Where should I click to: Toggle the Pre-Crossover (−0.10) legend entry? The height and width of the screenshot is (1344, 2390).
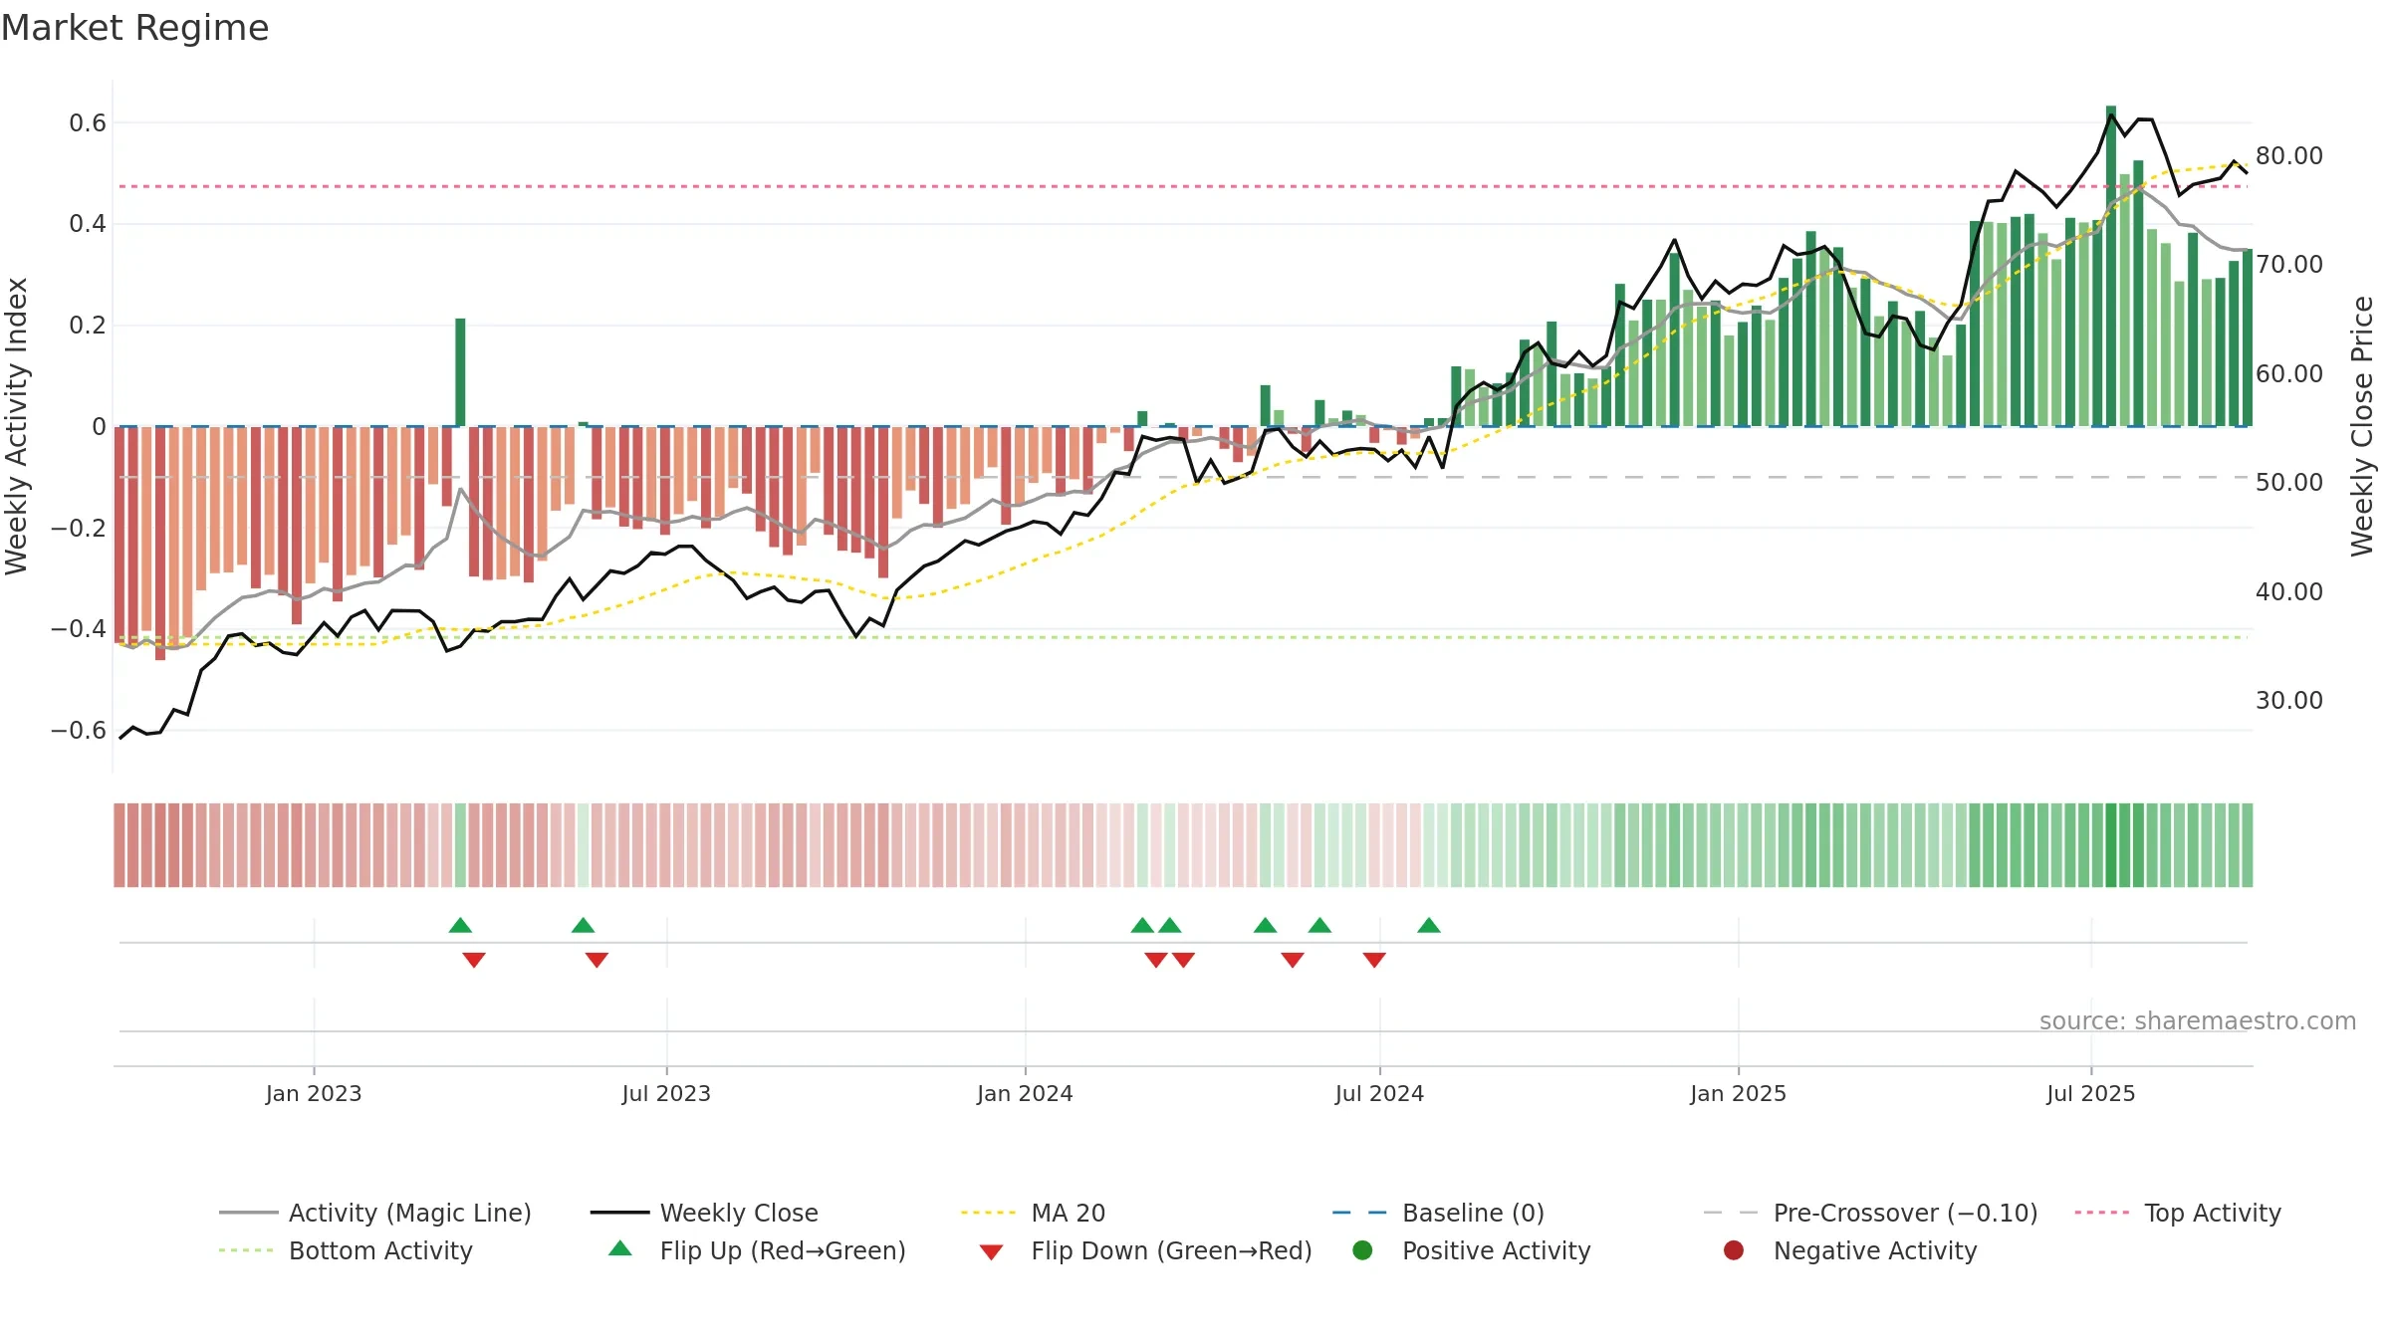click(1870, 1213)
